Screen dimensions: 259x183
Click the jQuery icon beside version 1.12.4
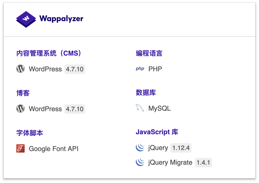[x=140, y=148]
